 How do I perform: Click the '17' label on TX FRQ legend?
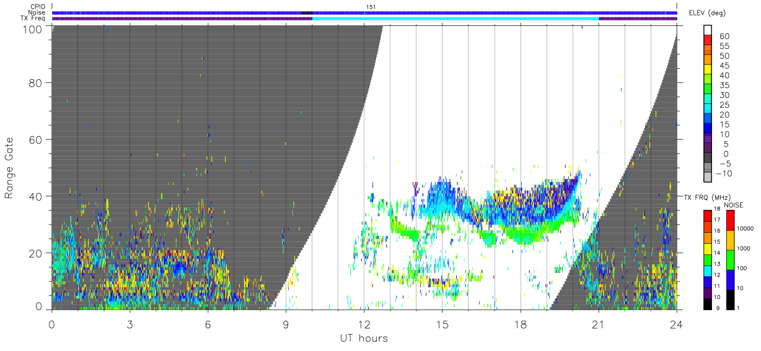pyautogui.click(x=717, y=219)
